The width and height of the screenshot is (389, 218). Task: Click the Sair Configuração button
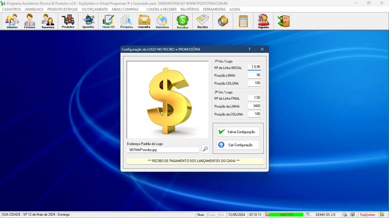point(236,145)
